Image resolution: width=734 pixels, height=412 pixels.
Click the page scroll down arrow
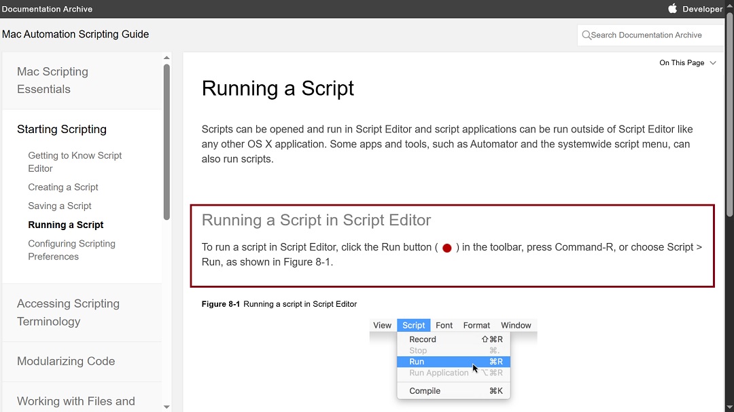[x=729, y=408]
